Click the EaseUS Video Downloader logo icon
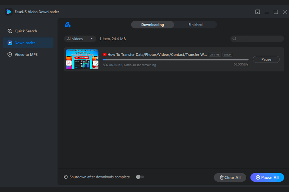This screenshot has width=289, height=192. (x=9, y=12)
